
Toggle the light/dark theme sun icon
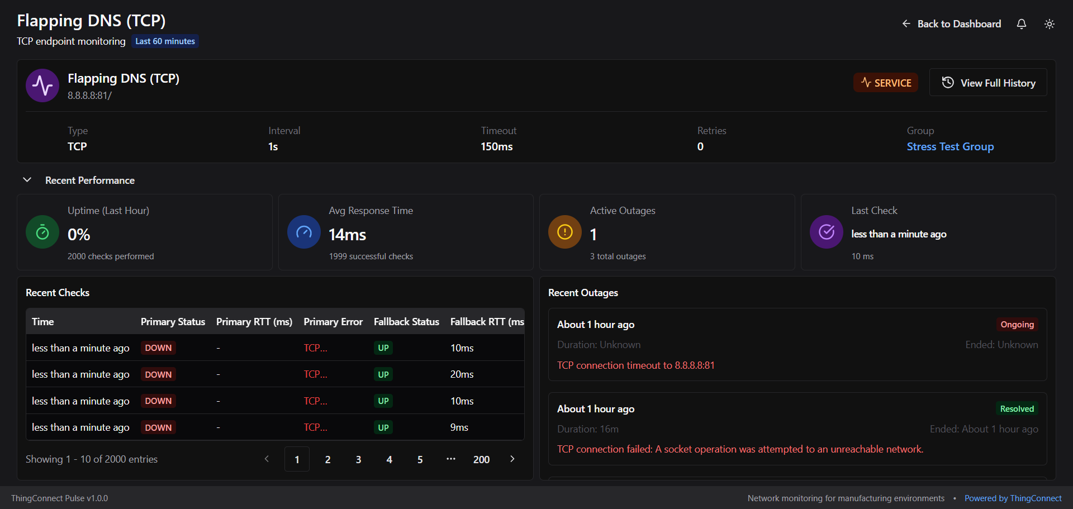pos(1049,24)
